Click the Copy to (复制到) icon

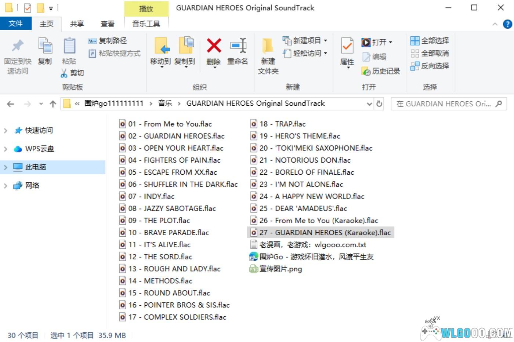click(185, 46)
